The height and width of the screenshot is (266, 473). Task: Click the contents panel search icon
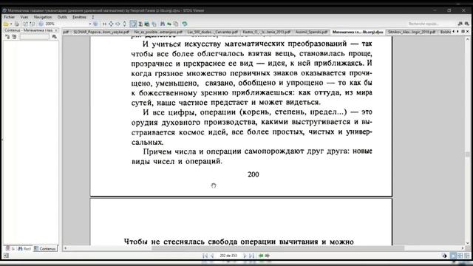pyautogui.click(x=54, y=37)
